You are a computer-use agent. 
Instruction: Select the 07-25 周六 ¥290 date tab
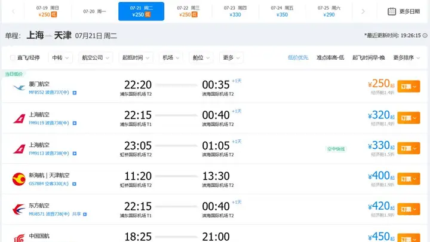329,11
